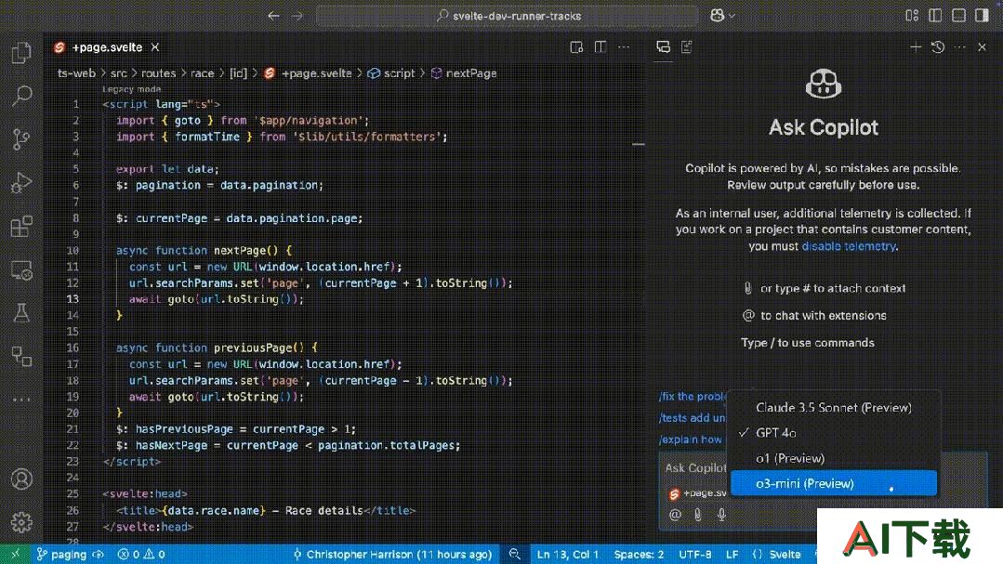Open the Search view in activity bar
The width and height of the screenshot is (1003, 564).
[x=21, y=96]
